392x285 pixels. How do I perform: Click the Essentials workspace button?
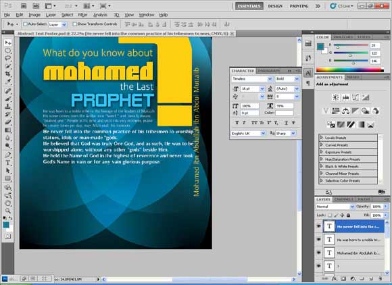coord(249,6)
